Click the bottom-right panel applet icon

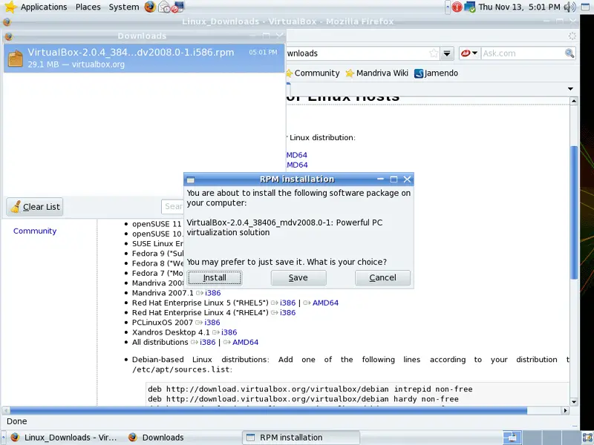pyautogui.click(x=587, y=438)
